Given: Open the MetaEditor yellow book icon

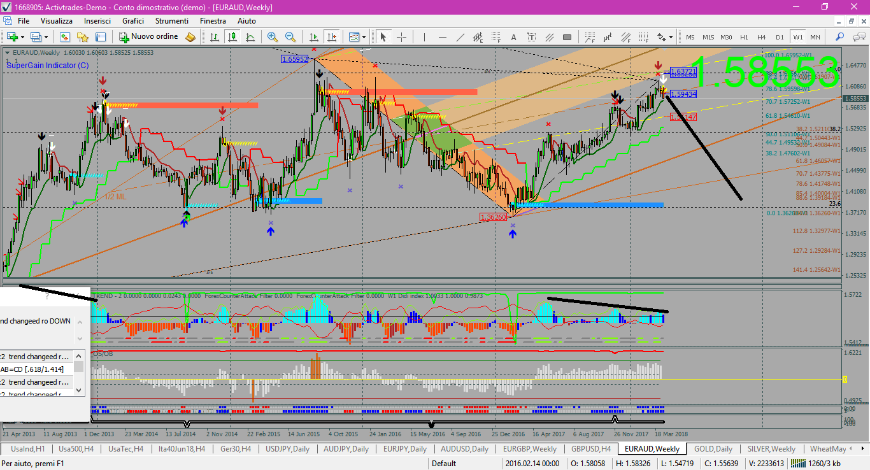Looking at the screenshot, I should [190, 37].
